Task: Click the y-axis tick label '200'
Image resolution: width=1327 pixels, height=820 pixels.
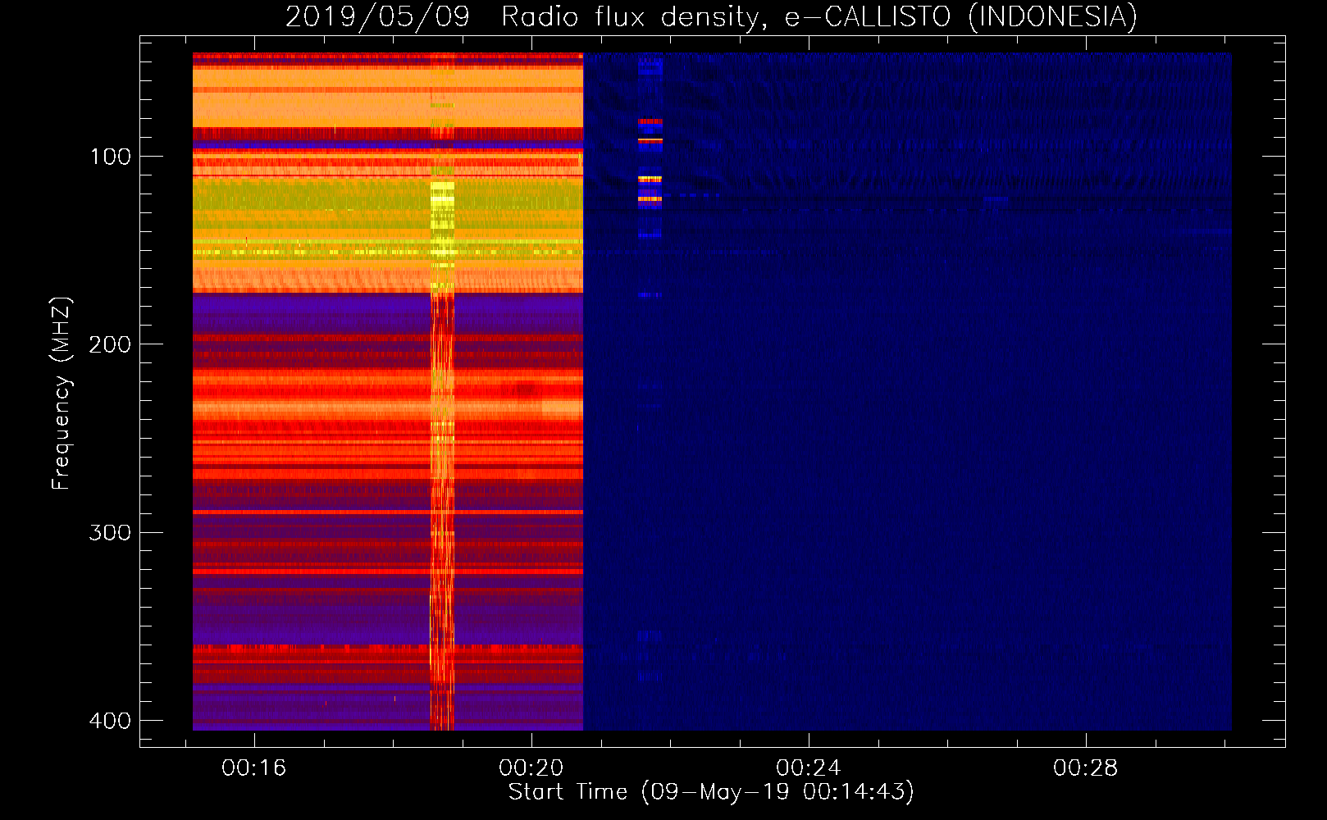Action: [x=111, y=344]
